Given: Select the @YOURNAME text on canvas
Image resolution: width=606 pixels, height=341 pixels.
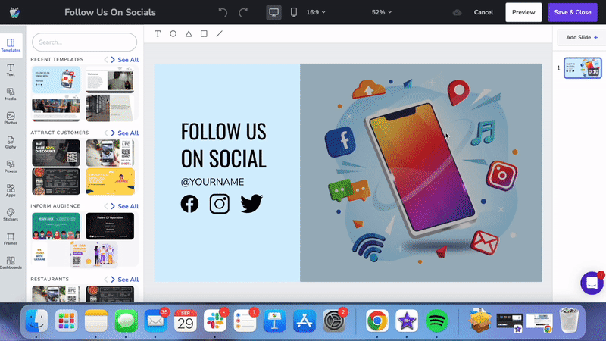Looking at the screenshot, I should tap(213, 182).
